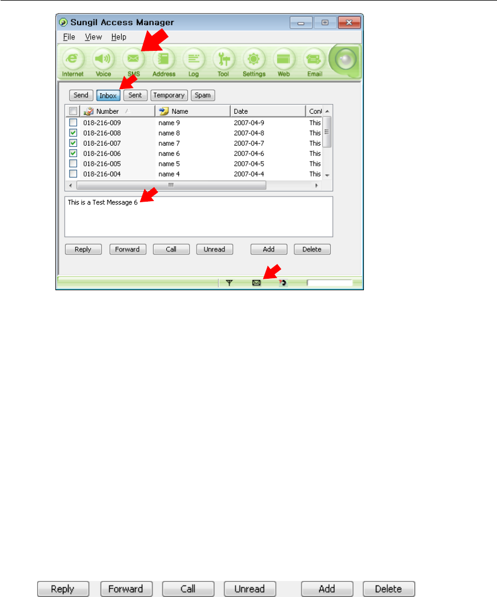Toggle the select-all header checkbox

tap(73, 111)
